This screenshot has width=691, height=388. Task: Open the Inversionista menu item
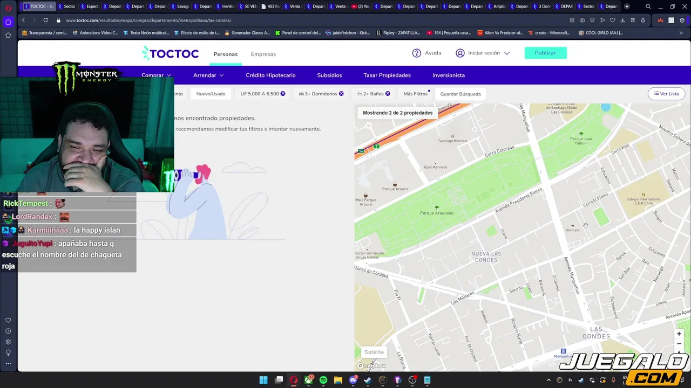click(449, 75)
